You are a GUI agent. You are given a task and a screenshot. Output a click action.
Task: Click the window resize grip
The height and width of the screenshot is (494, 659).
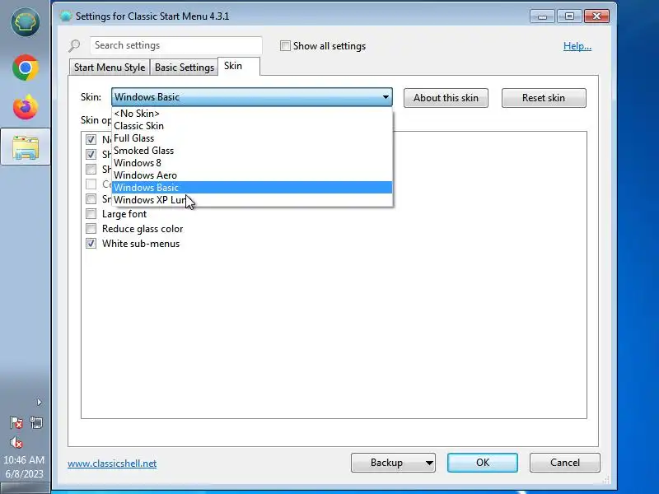click(x=605, y=479)
